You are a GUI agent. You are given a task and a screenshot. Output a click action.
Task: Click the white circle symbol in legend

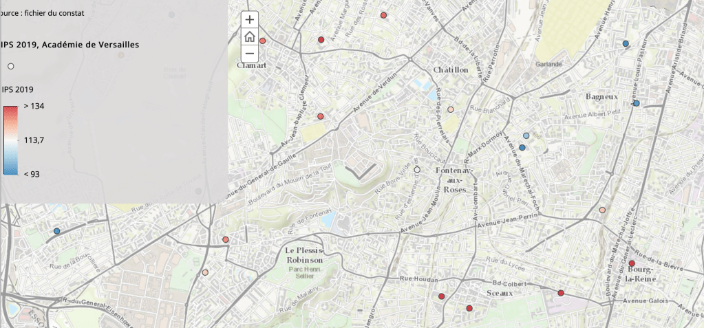click(x=10, y=66)
